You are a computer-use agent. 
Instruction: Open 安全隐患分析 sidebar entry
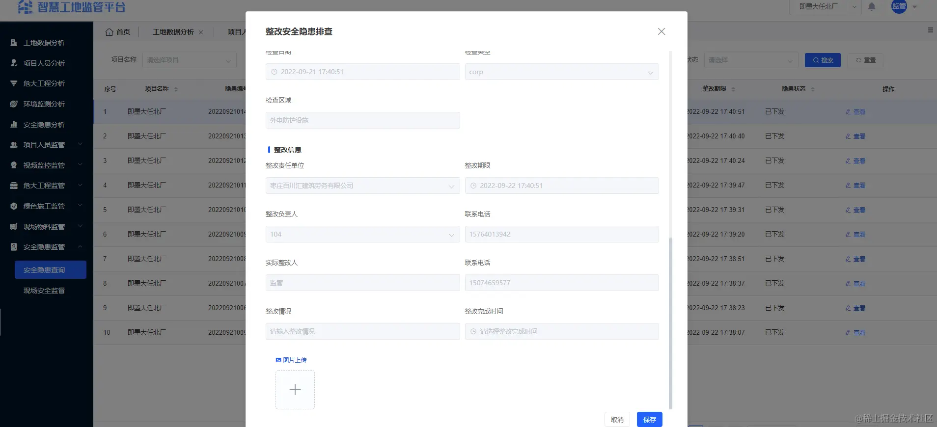(44, 125)
